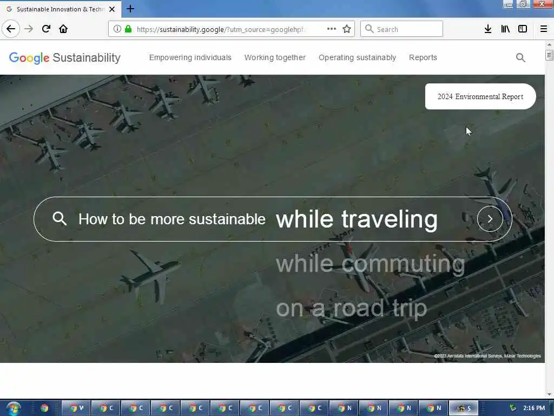Open the 2024 Environmental Report button
The image size is (554, 416).
coord(480,96)
